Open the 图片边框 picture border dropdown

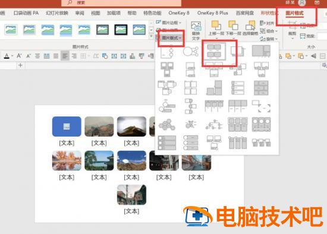(x=169, y=23)
